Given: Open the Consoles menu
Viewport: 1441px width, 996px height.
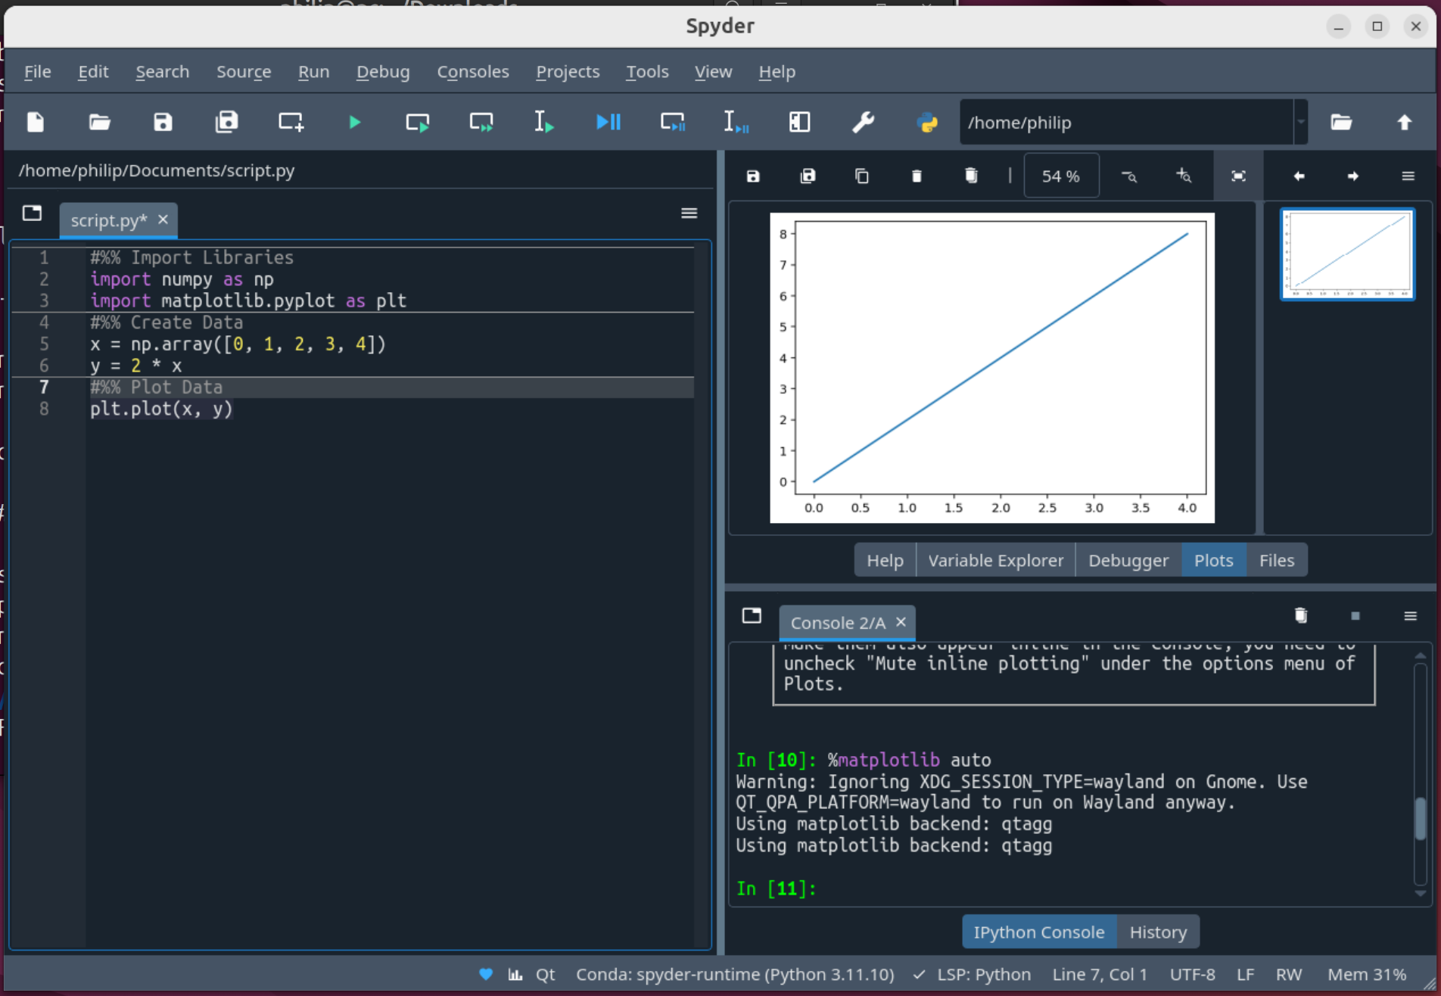Looking at the screenshot, I should coord(473,72).
